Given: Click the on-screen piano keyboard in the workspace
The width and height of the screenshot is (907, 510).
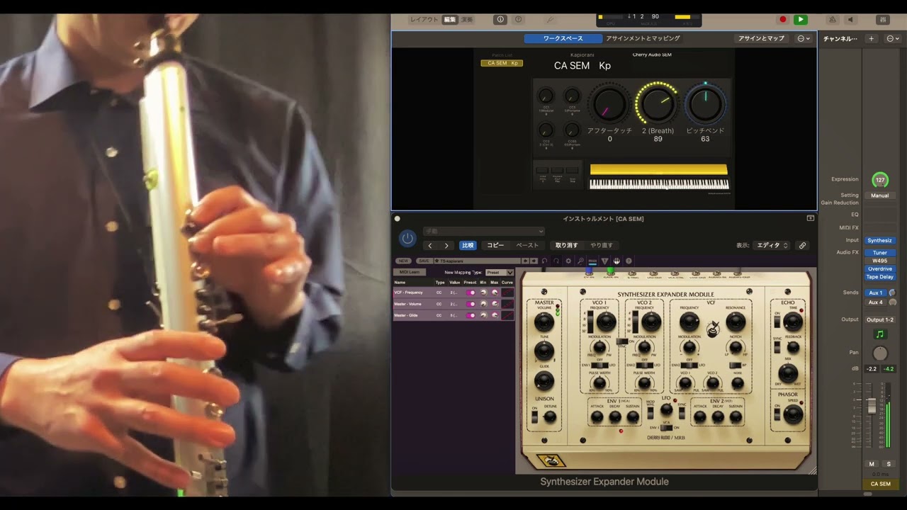Looking at the screenshot, I should [659, 183].
